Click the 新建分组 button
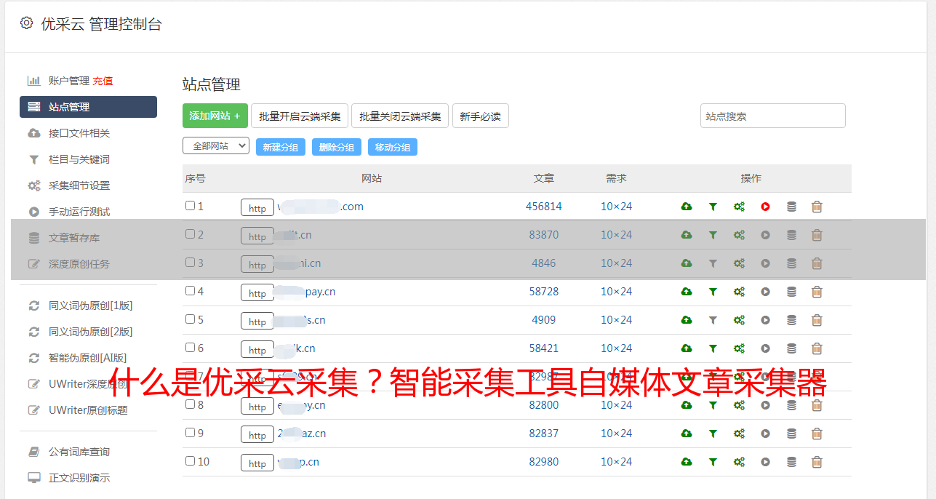Image resolution: width=936 pixels, height=499 pixels. coord(281,147)
